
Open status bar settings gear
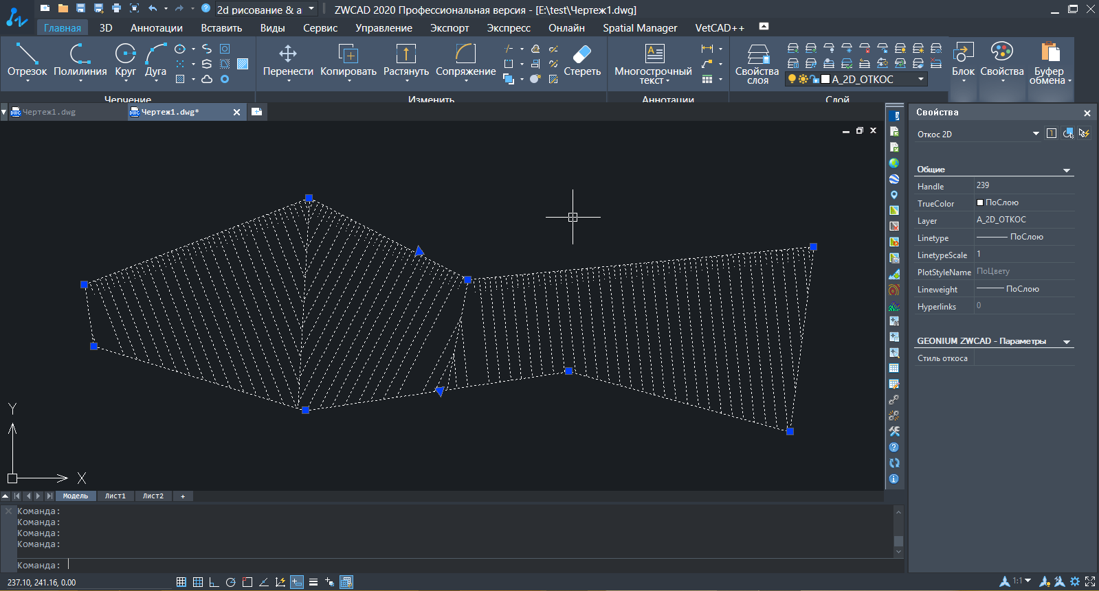[x=1075, y=581]
